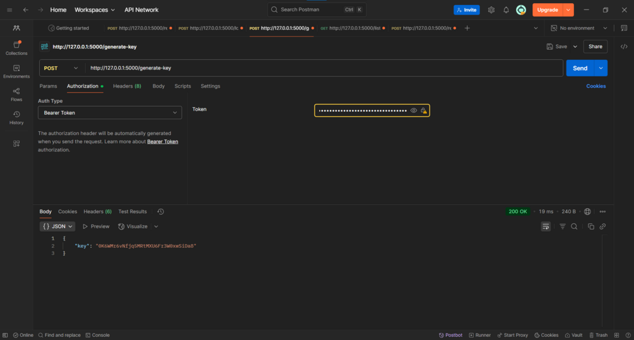Open the Scripts tab
The width and height of the screenshot is (634, 340).
(182, 86)
